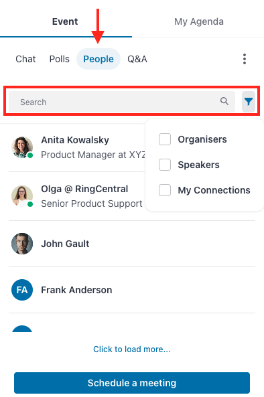Click the partially visible blue avatar
The width and height of the screenshot is (264, 397).
point(22,329)
